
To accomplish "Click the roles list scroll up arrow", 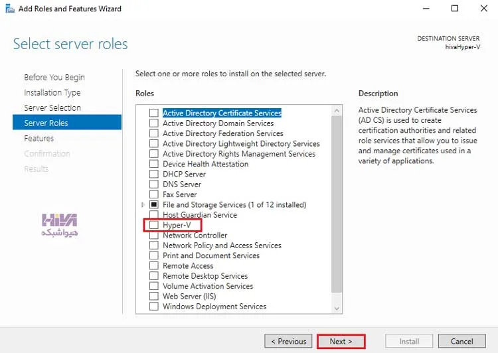I will [x=337, y=111].
